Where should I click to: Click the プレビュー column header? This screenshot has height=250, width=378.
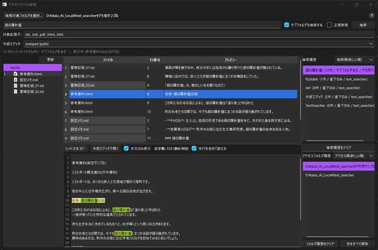(230, 60)
